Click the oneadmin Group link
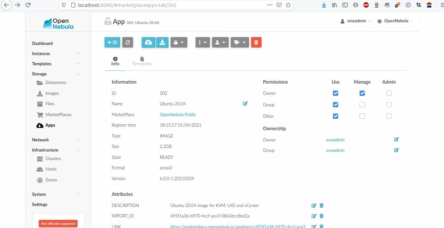This screenshot has height=228, width=444. pyautogui.click(x=335, y=150)
